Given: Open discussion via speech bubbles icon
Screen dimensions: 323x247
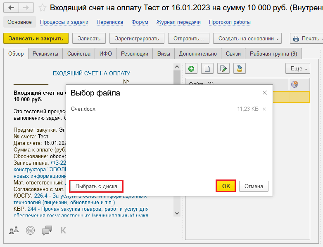Looking at the screenshot, I should (x=47, y=230).
